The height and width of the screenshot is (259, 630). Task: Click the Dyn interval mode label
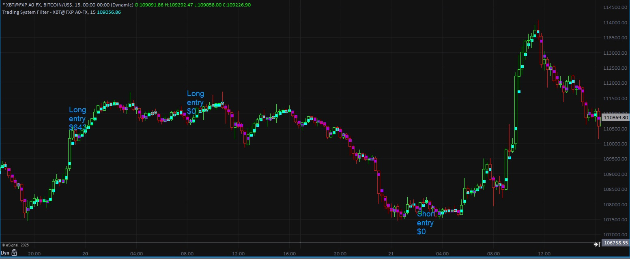point(5,253)
